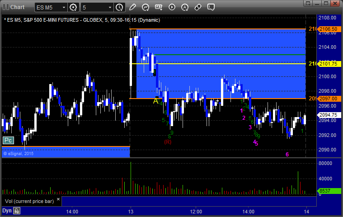Maximize the chart window

[x=326, y=3]
